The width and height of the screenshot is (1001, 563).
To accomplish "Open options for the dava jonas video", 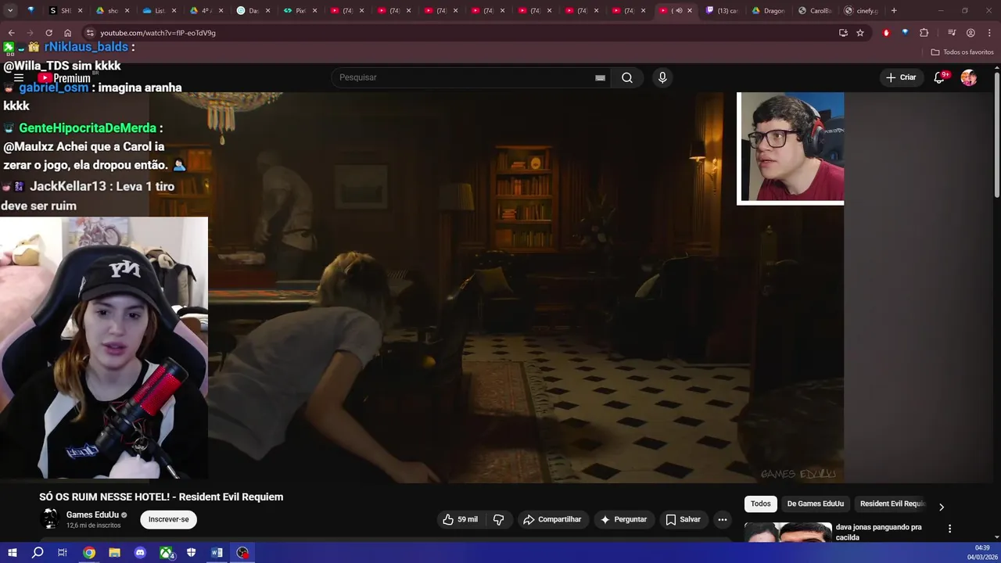I will (x=949, y=529).
